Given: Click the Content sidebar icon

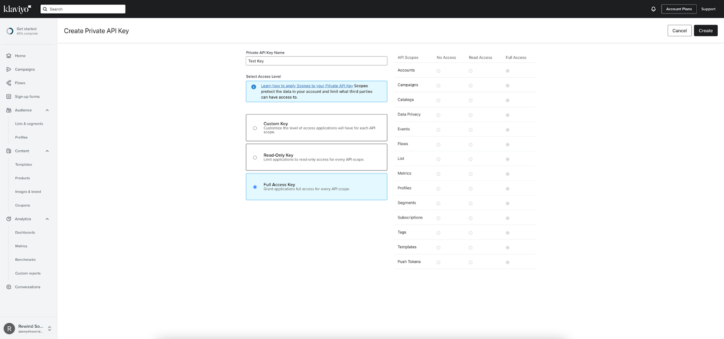Looking at the screenshot, I should (9, 151).
